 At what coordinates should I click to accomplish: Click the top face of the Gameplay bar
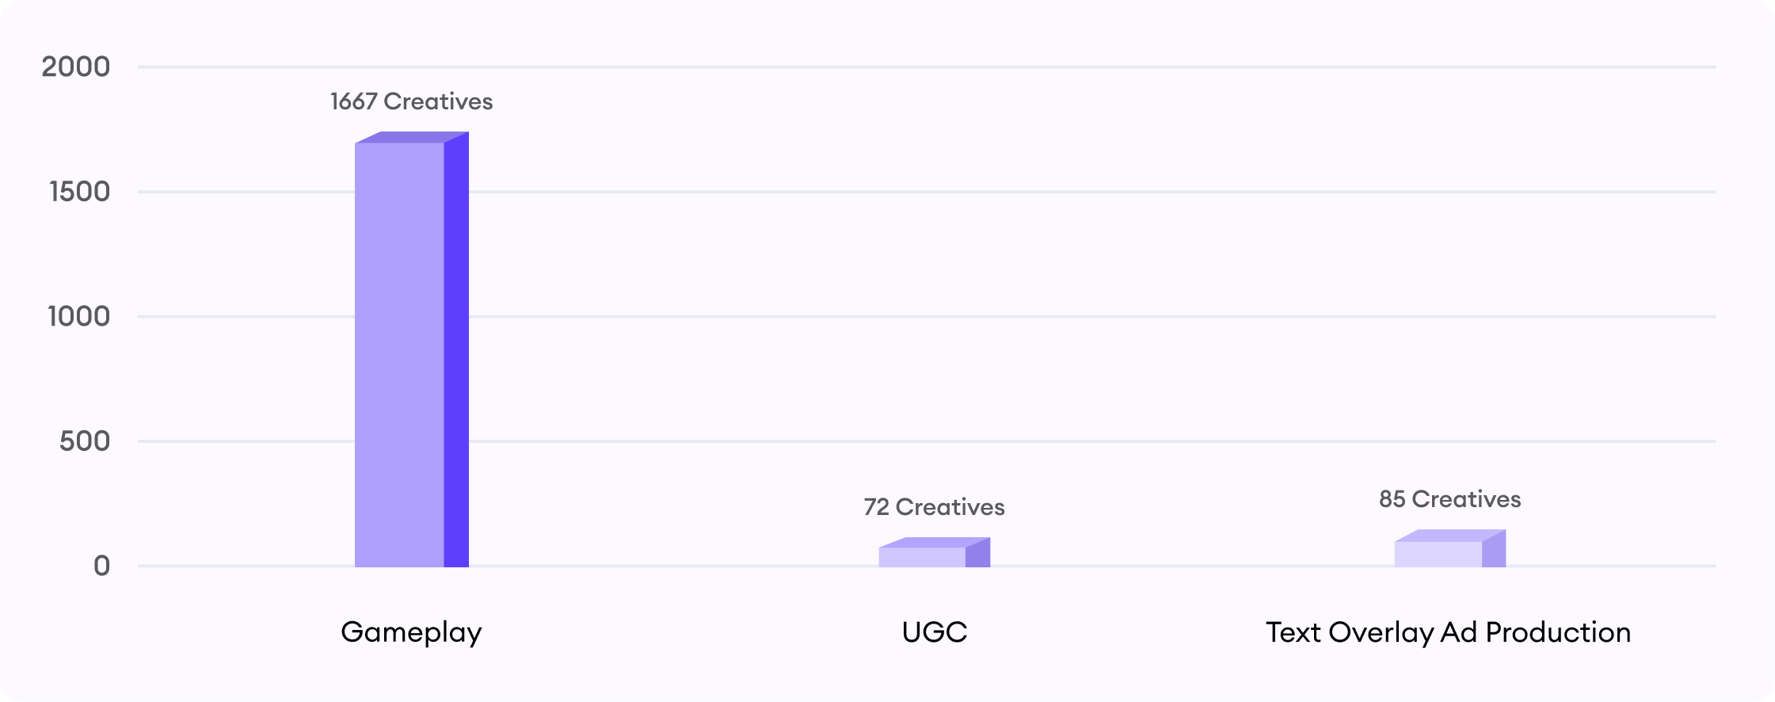(412, 137)
